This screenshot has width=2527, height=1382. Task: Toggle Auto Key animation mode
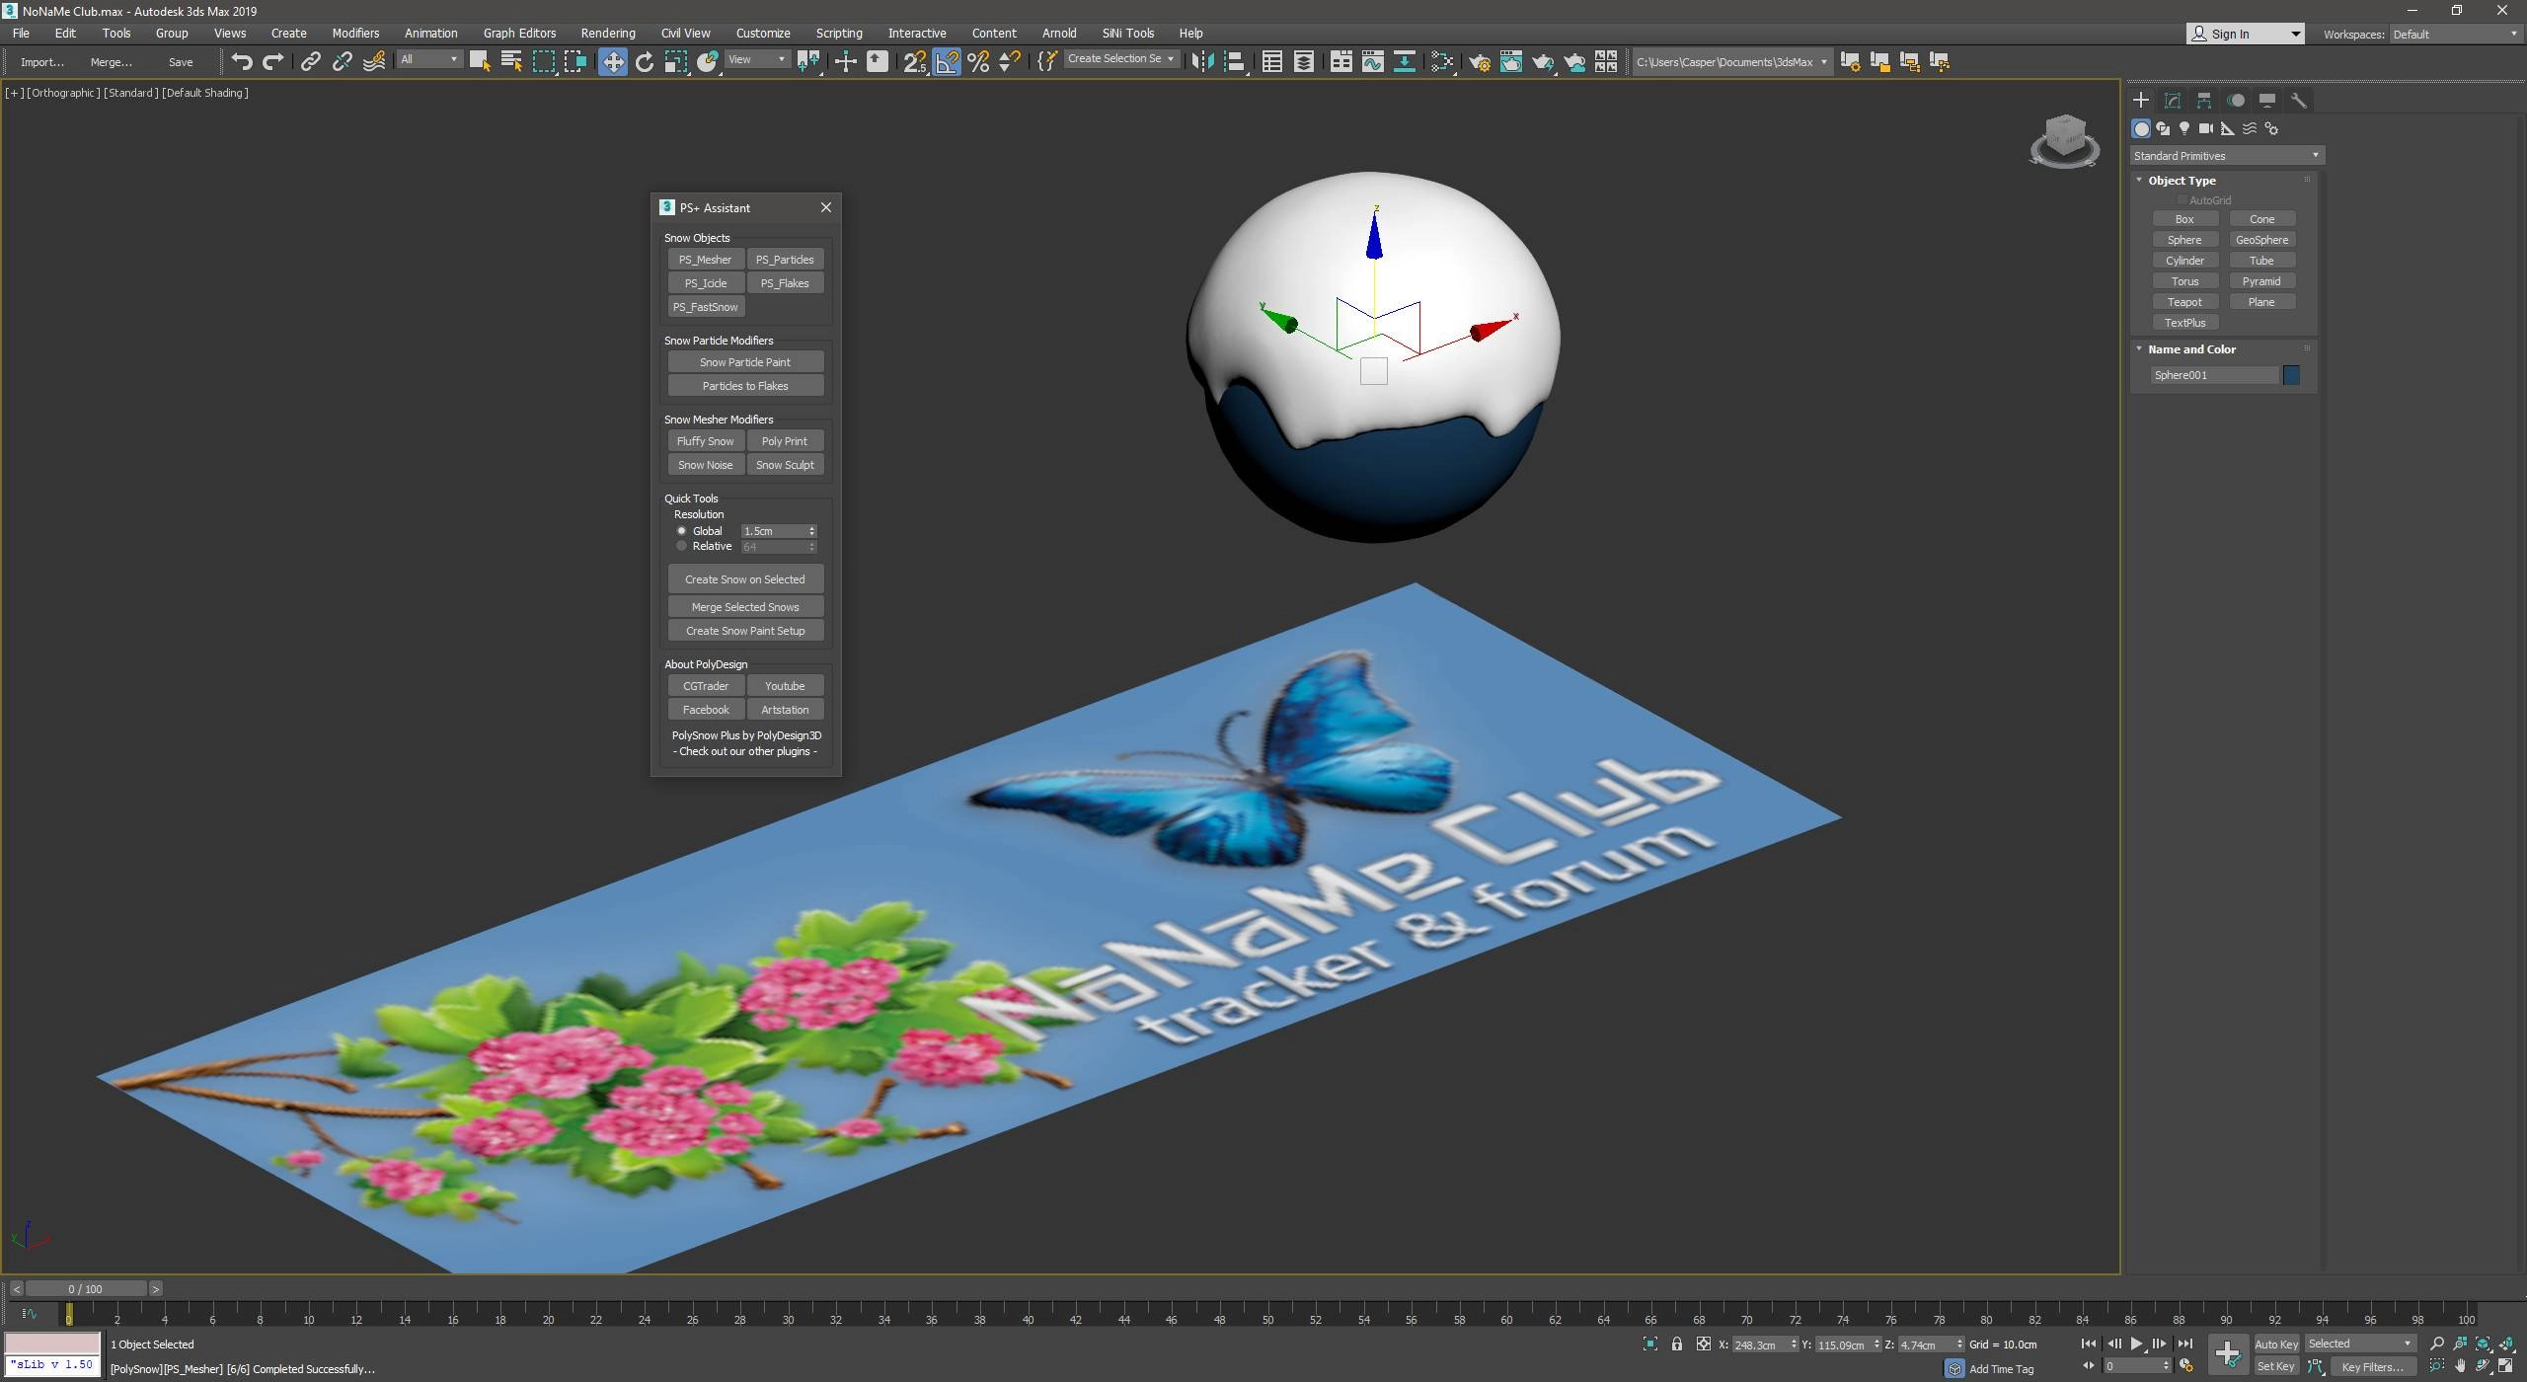coord(2275,1344)
